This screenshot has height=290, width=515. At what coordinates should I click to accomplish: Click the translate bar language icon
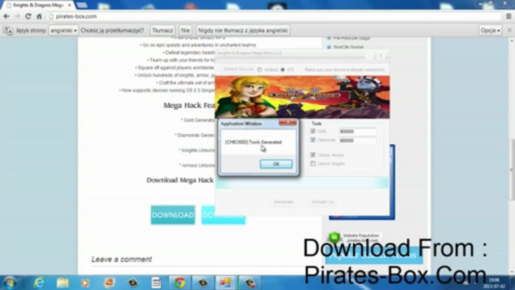click(x=8, y=30)
